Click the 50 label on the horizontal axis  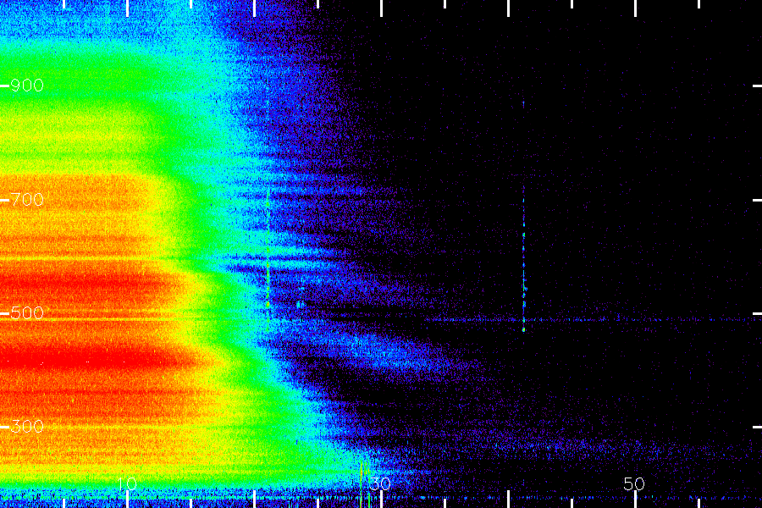(x=634, y=483)
